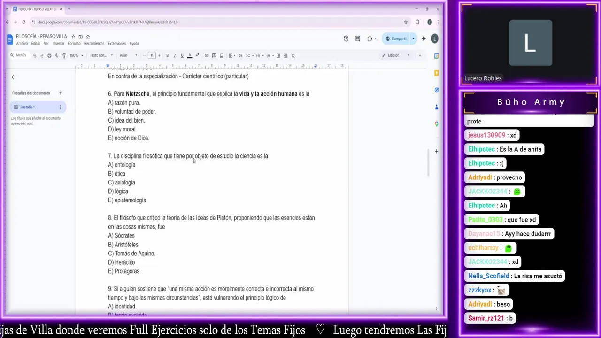Open the 'Texto nor...' paragraph style dropdown
This screenshot has height=338, width=601.
[100, 55]
